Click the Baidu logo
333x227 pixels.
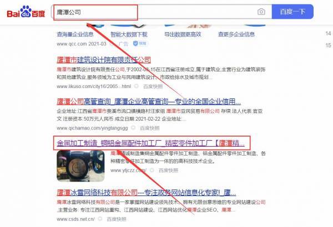point(26,12)
